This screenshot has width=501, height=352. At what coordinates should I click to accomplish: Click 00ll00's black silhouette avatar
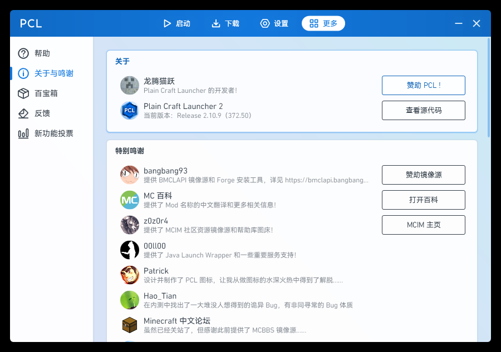click(x=130, y=250)
